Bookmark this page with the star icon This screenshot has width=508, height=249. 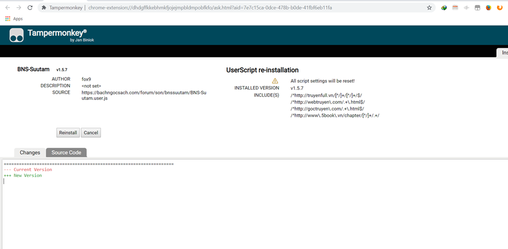tap(429, 8)
